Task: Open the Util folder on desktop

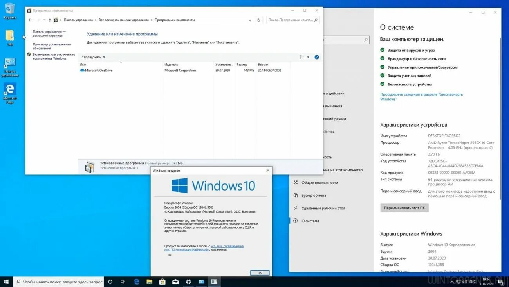Action: click(x=10, y=37)
